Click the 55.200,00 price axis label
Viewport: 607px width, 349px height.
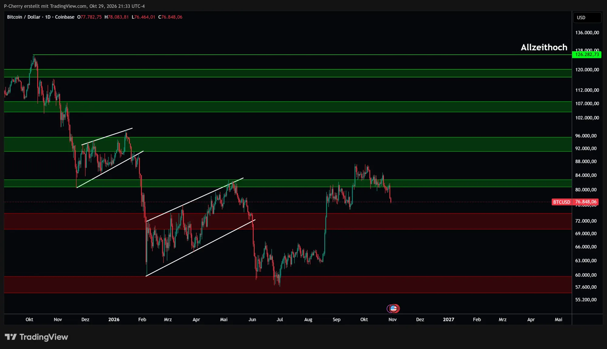pyautogui.click(x=586, y=300)
